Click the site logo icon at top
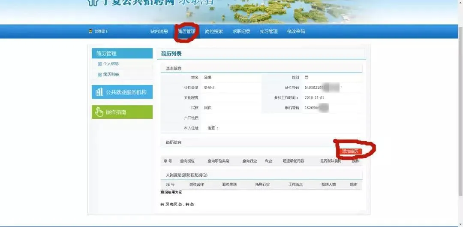Viewport: 463px width, 227px height. (92, 3)
